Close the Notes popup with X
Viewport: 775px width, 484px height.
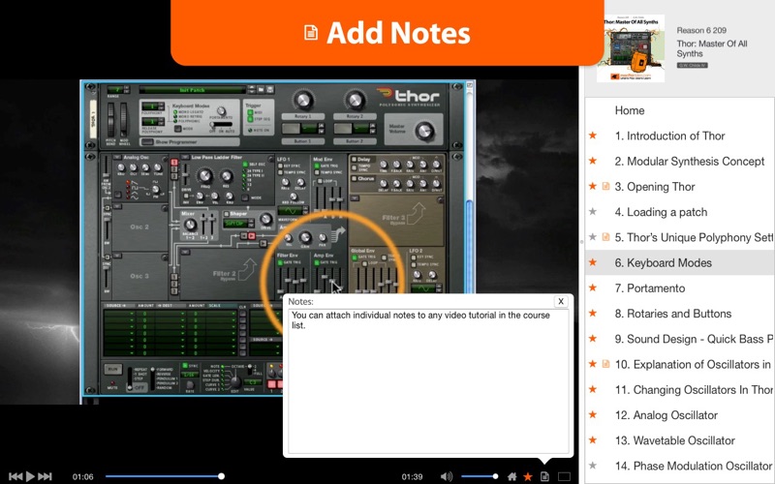[561, 301]
